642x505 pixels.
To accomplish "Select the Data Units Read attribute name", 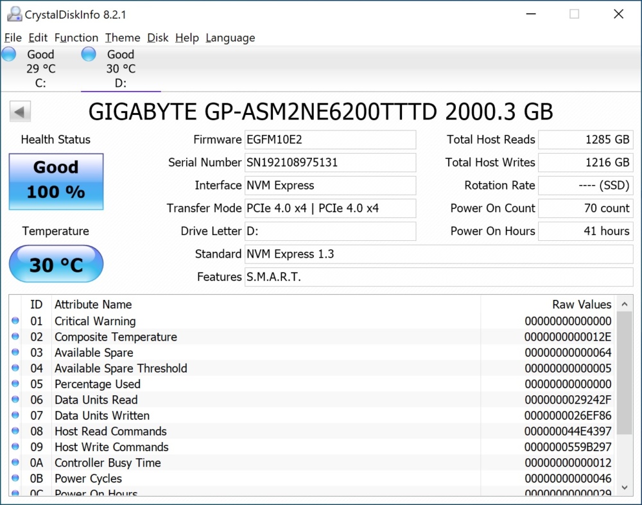I will coord(96,400).
